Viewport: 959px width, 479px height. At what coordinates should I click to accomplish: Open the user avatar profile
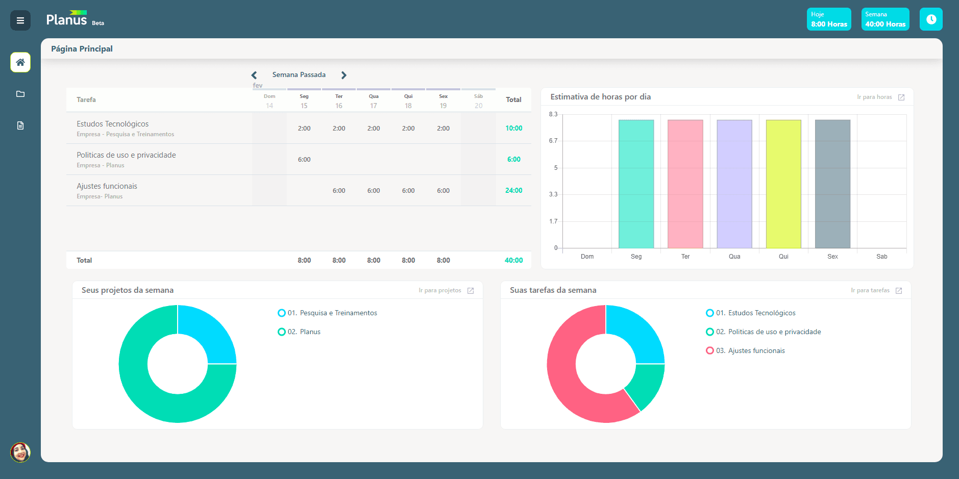[20, 452]
